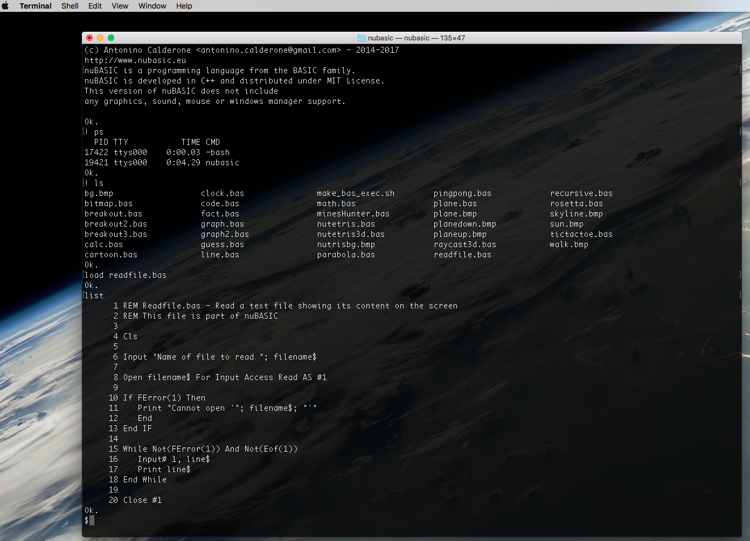This screenshot has width=750, height=541.
Task: Click file name bitmap.bas
Action: click(109, 203)
